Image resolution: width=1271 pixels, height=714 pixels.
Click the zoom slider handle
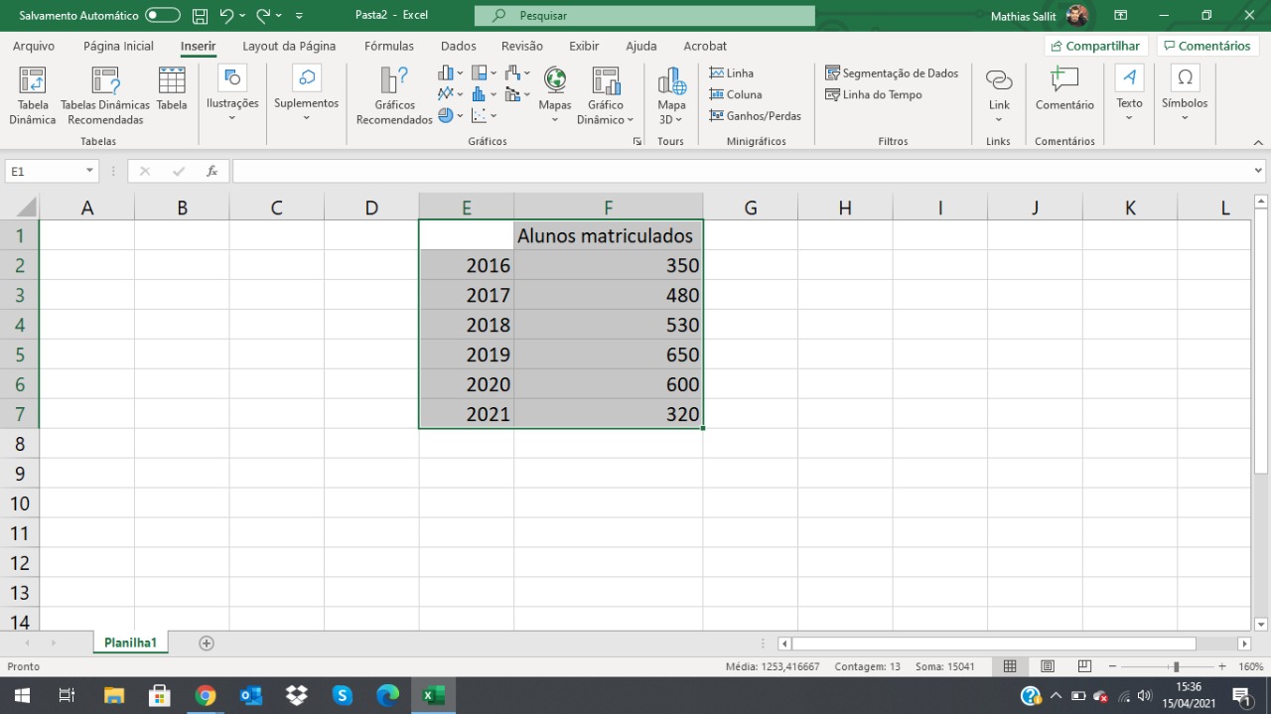click(1177, 666)
